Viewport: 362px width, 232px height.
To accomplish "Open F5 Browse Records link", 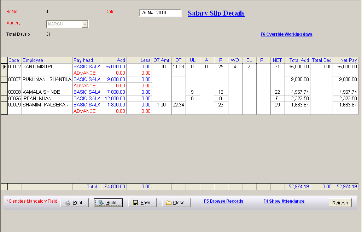I will (x=223, y=201).
